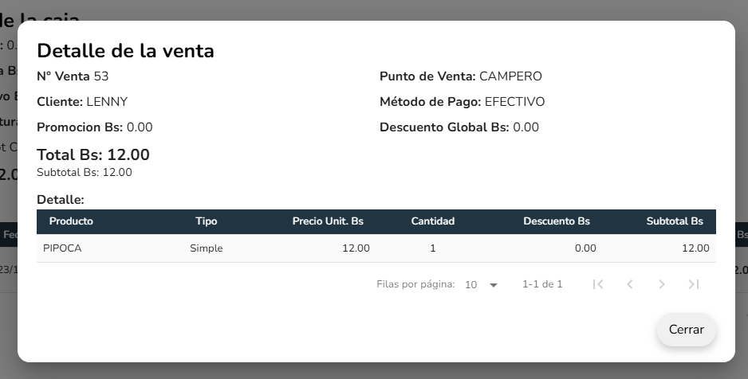The height and width of the screenshot is (379, 748).
Task: Click the Tipo column header
Action: (x=206, y=221)
